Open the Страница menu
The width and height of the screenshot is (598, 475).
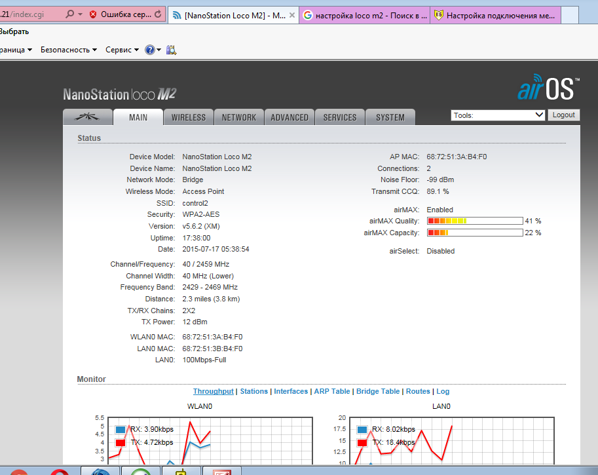[15, 50]
